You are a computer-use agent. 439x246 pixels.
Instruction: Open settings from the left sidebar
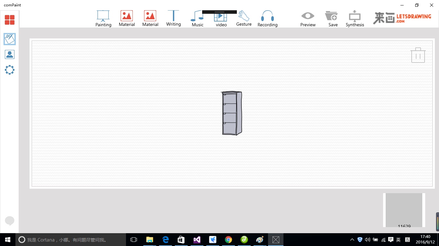click(10, 70)
